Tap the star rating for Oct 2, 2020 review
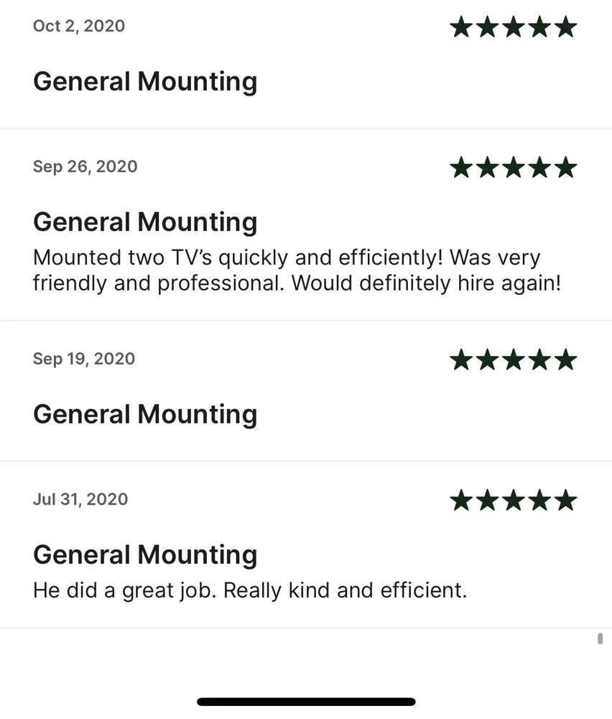 click(513, 28)
